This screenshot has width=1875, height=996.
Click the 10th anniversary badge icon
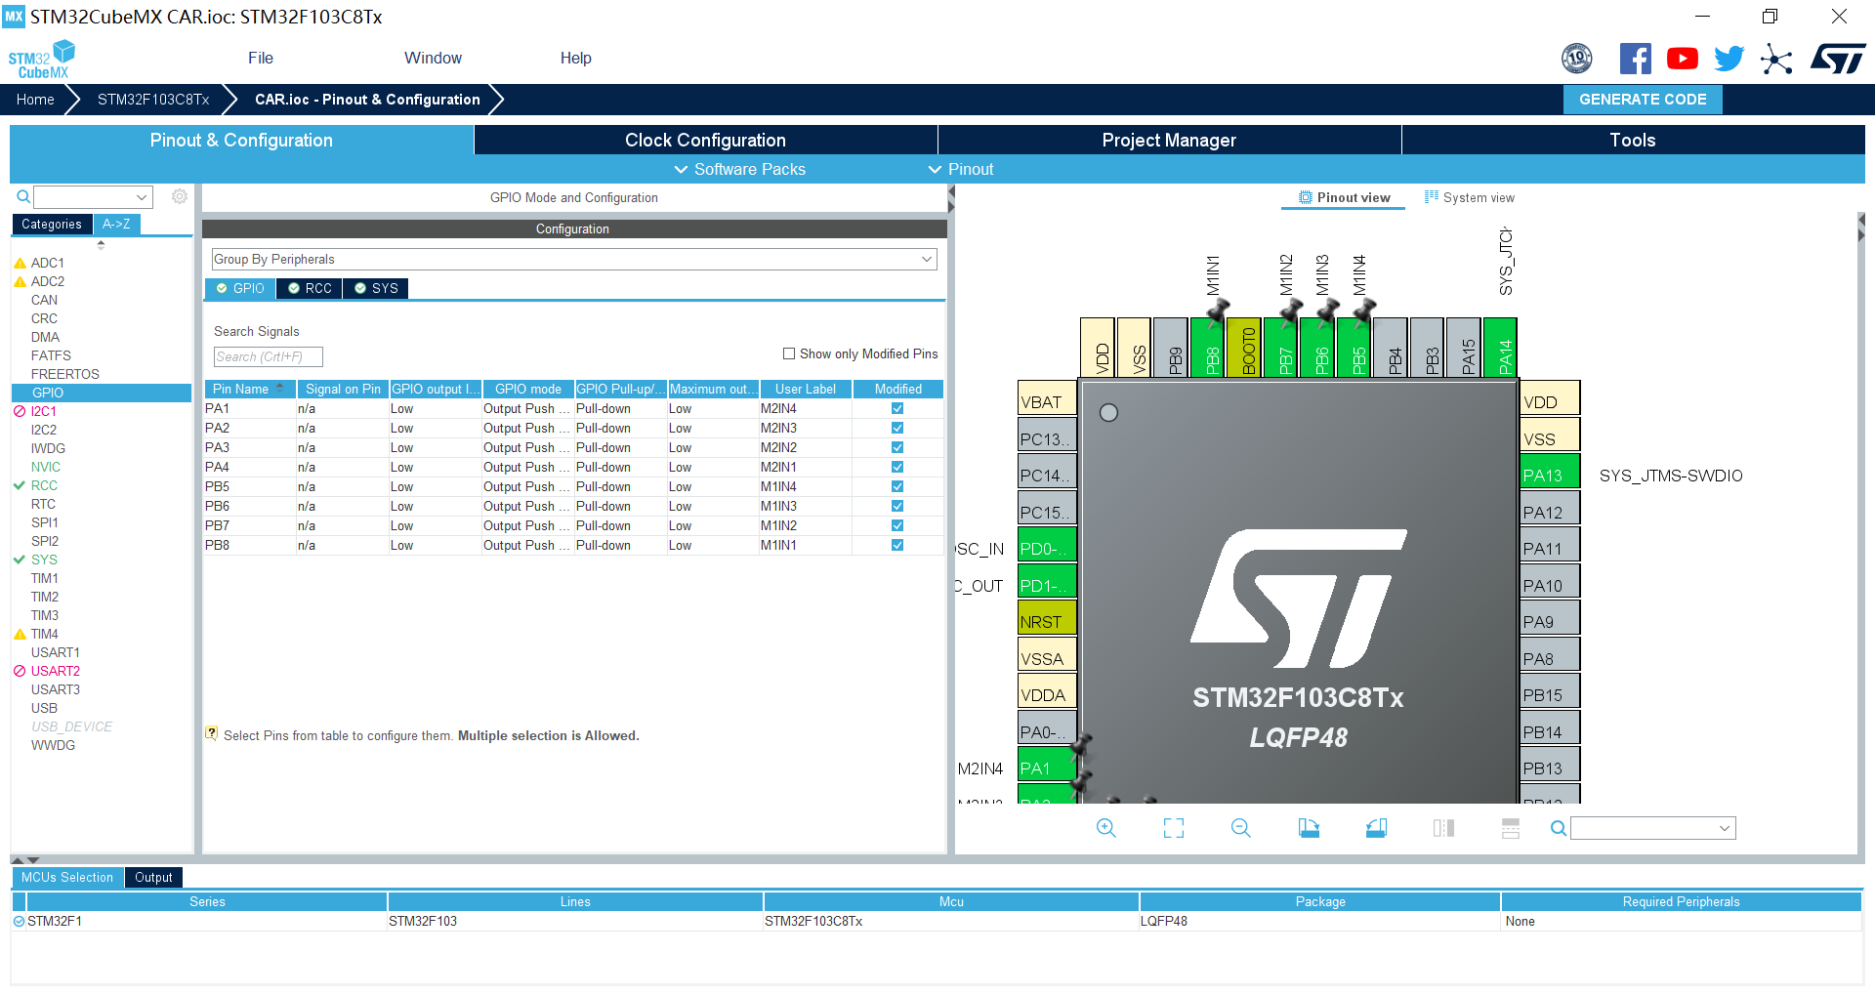point(1576,59)
